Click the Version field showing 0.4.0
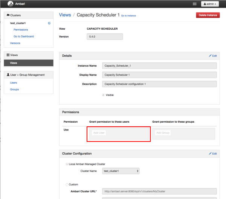 click(105, 36)
